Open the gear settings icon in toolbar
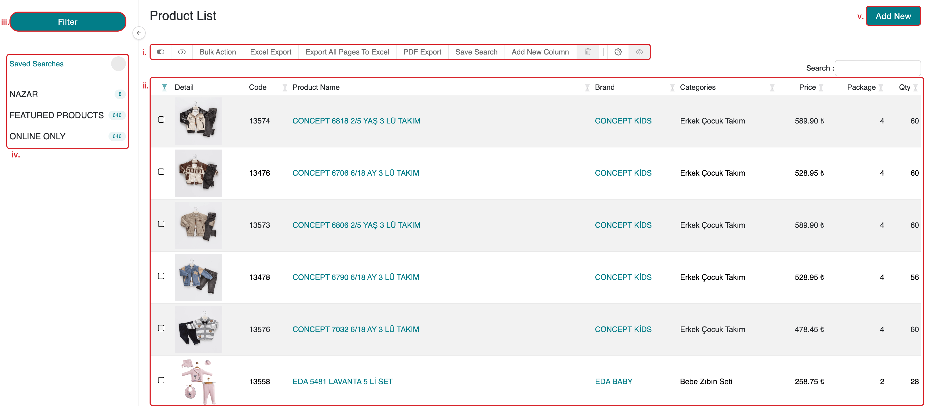This screenshot has height=406, width=929. point(618,52)
